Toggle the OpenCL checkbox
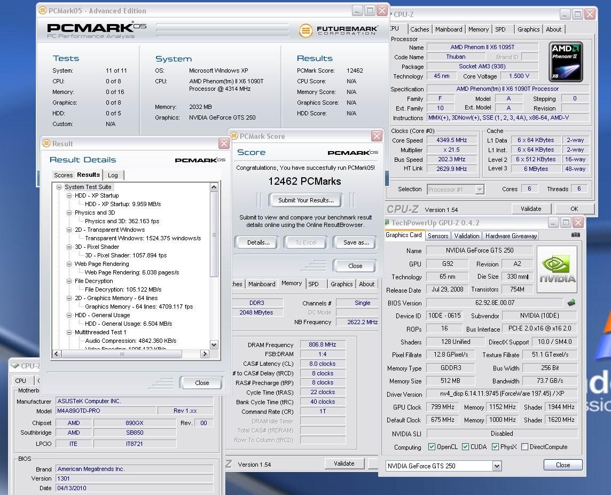The image size is (611, 495). [432, 447]
